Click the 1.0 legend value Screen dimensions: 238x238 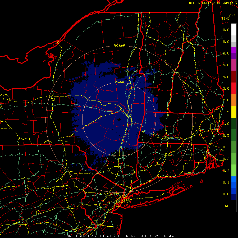226,124
